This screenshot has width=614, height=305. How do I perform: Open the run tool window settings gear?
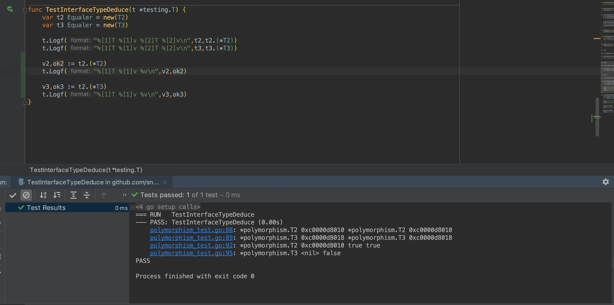click(606, 182)
